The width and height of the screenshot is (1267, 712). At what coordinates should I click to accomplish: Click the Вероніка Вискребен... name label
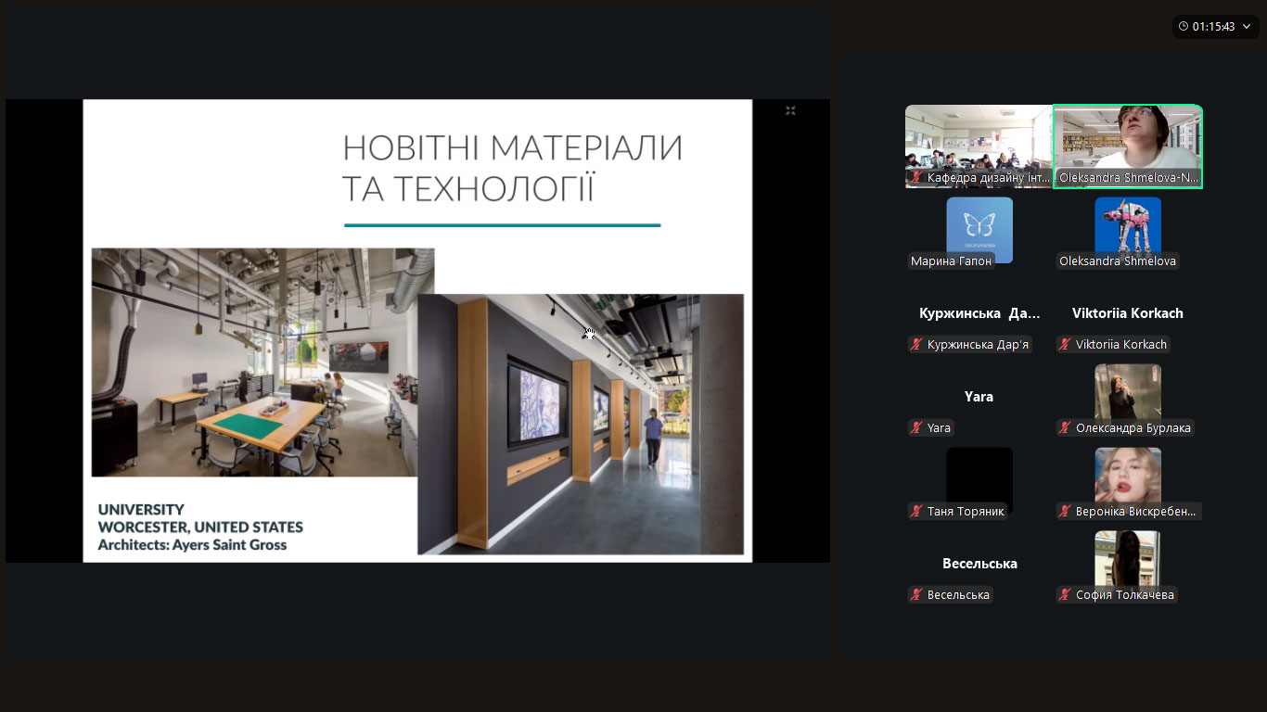(1135, 512)
